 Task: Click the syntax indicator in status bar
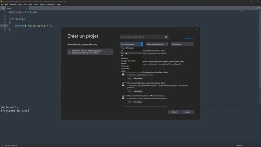pos(253,145)
